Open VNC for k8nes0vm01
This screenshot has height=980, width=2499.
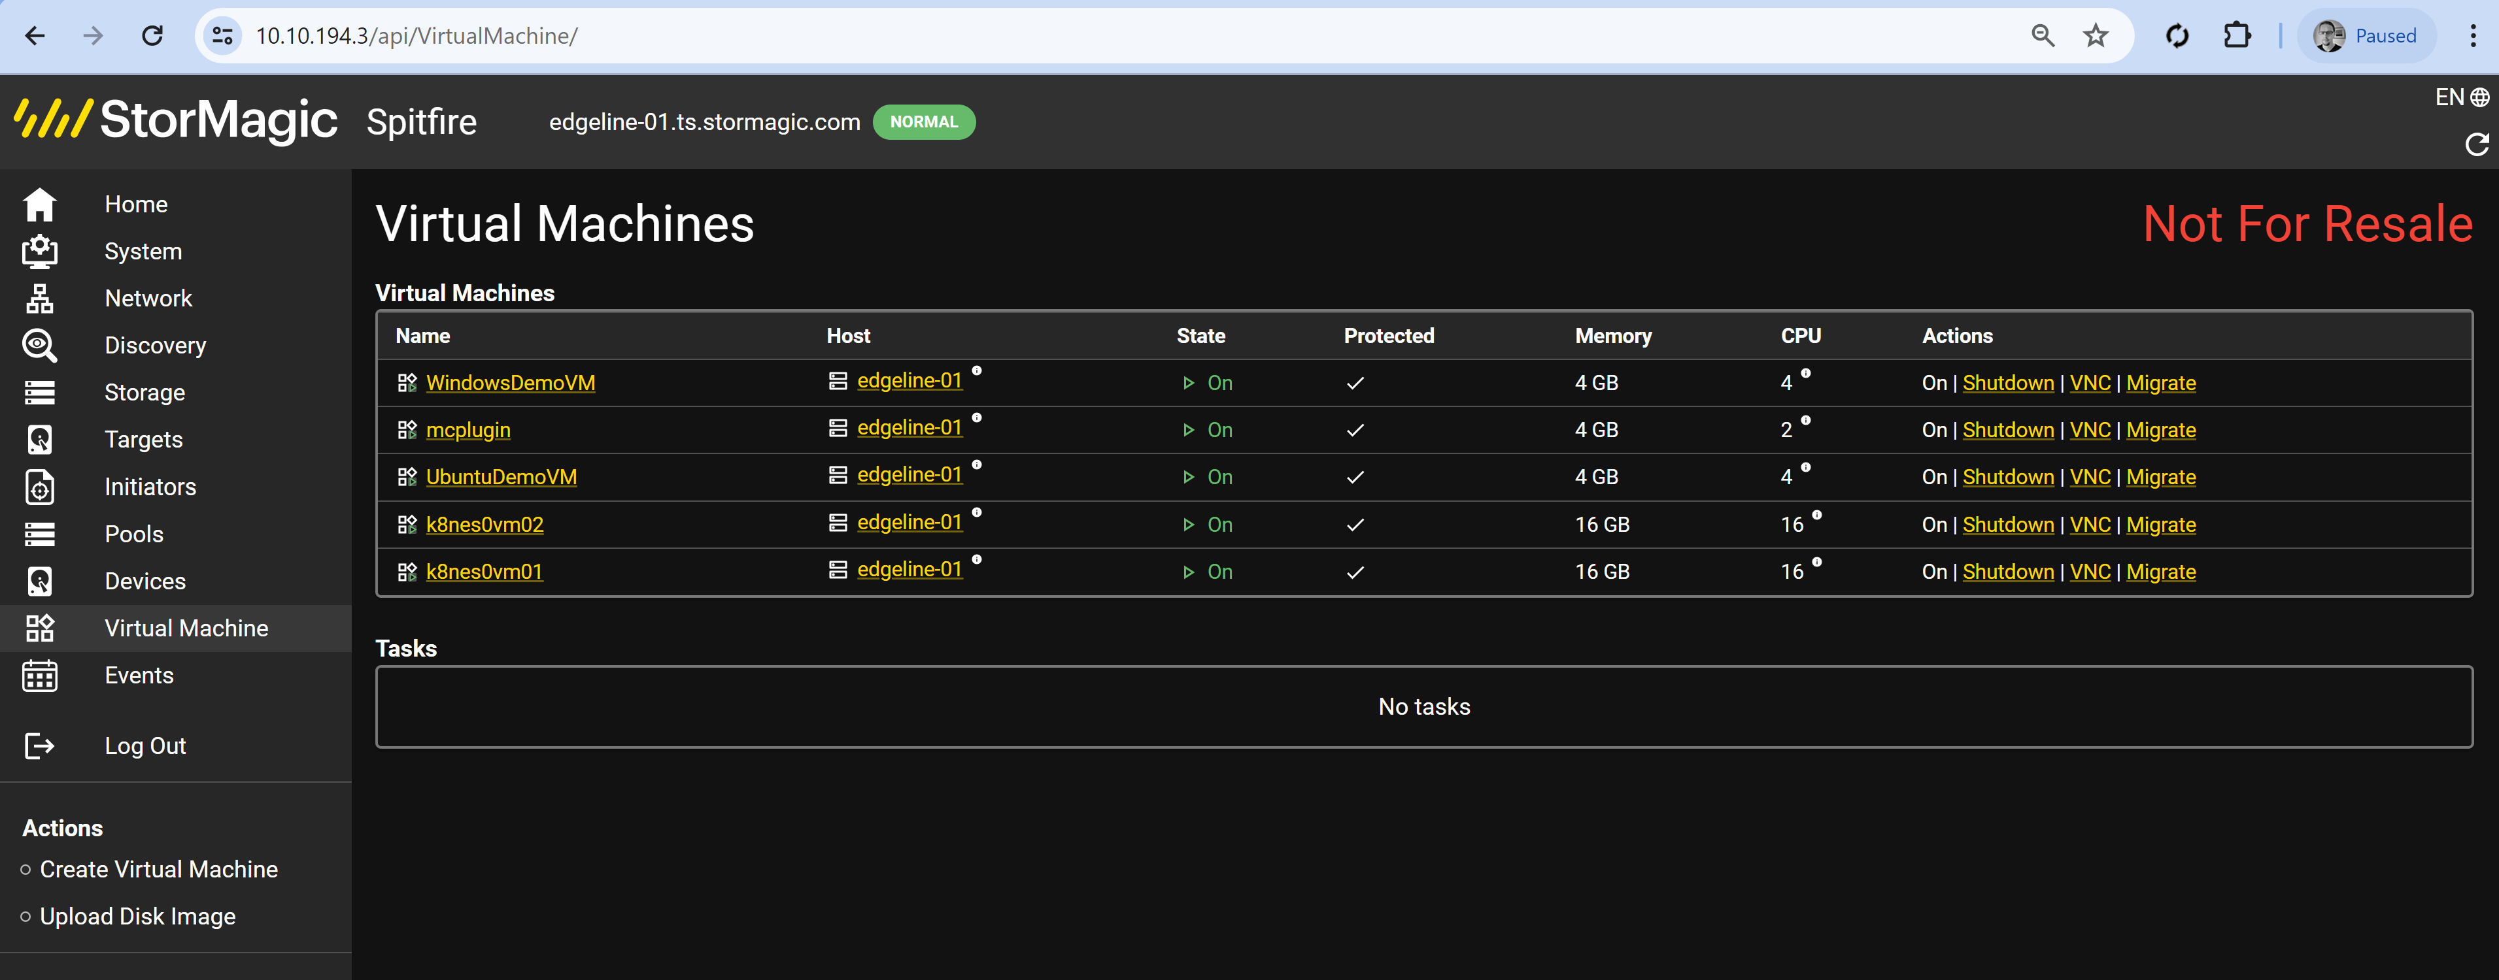click(2090, 572)
